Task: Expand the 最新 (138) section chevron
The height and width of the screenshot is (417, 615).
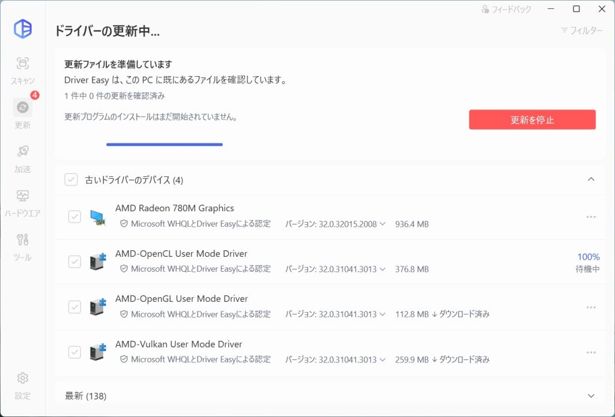Action: [591, 396]
